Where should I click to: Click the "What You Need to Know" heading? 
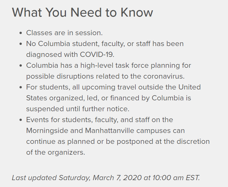pos(82,13)
